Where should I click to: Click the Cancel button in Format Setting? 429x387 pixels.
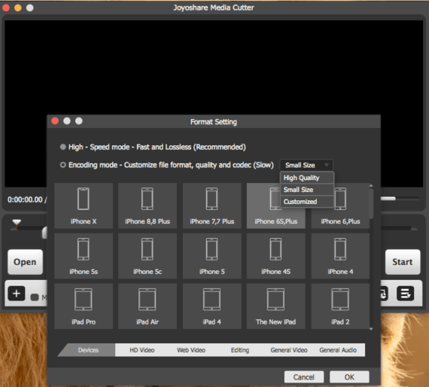304,377
